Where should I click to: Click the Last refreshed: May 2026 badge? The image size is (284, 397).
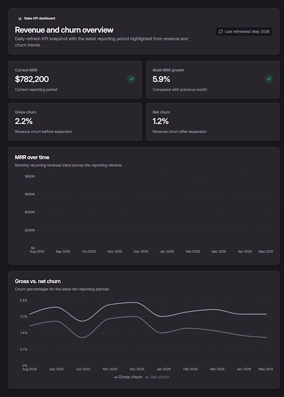pos(244,32)
